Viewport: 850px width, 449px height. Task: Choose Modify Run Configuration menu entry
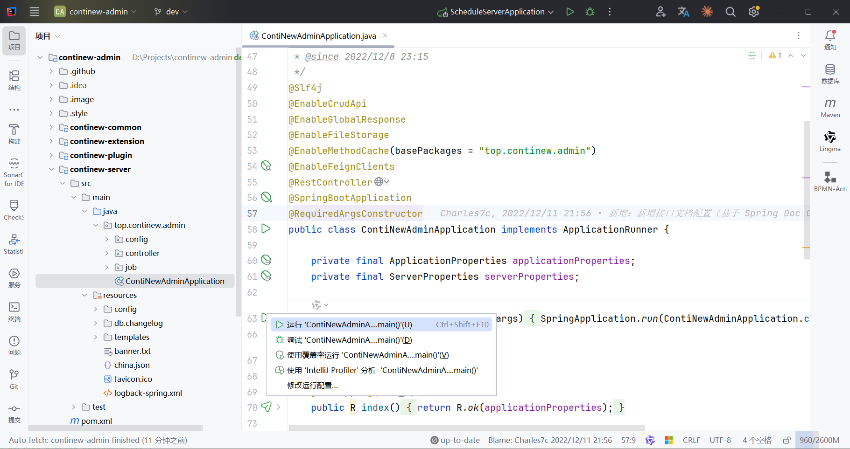point(381,385)
